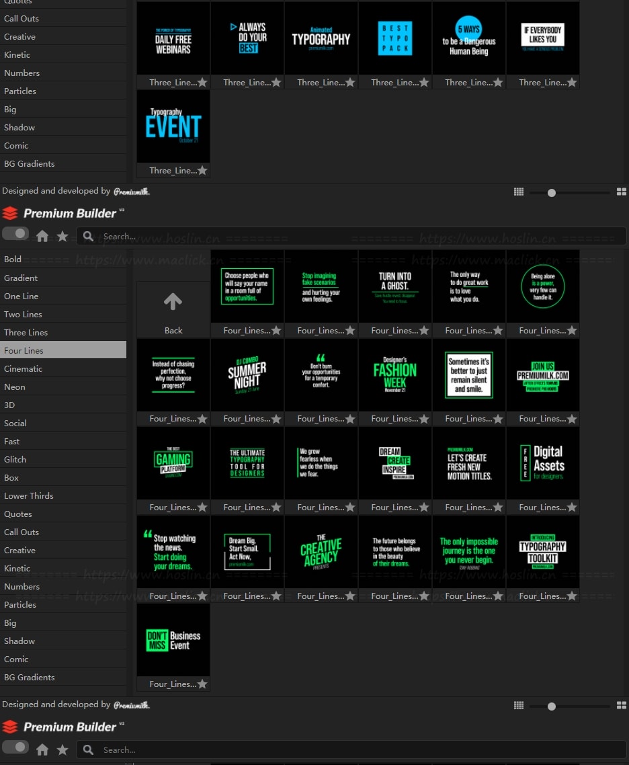The width and height of the screenshot is (629, 765).
Task: Click the magnifier icon in the bottommost search bar
Action: [x=88, y=750]
